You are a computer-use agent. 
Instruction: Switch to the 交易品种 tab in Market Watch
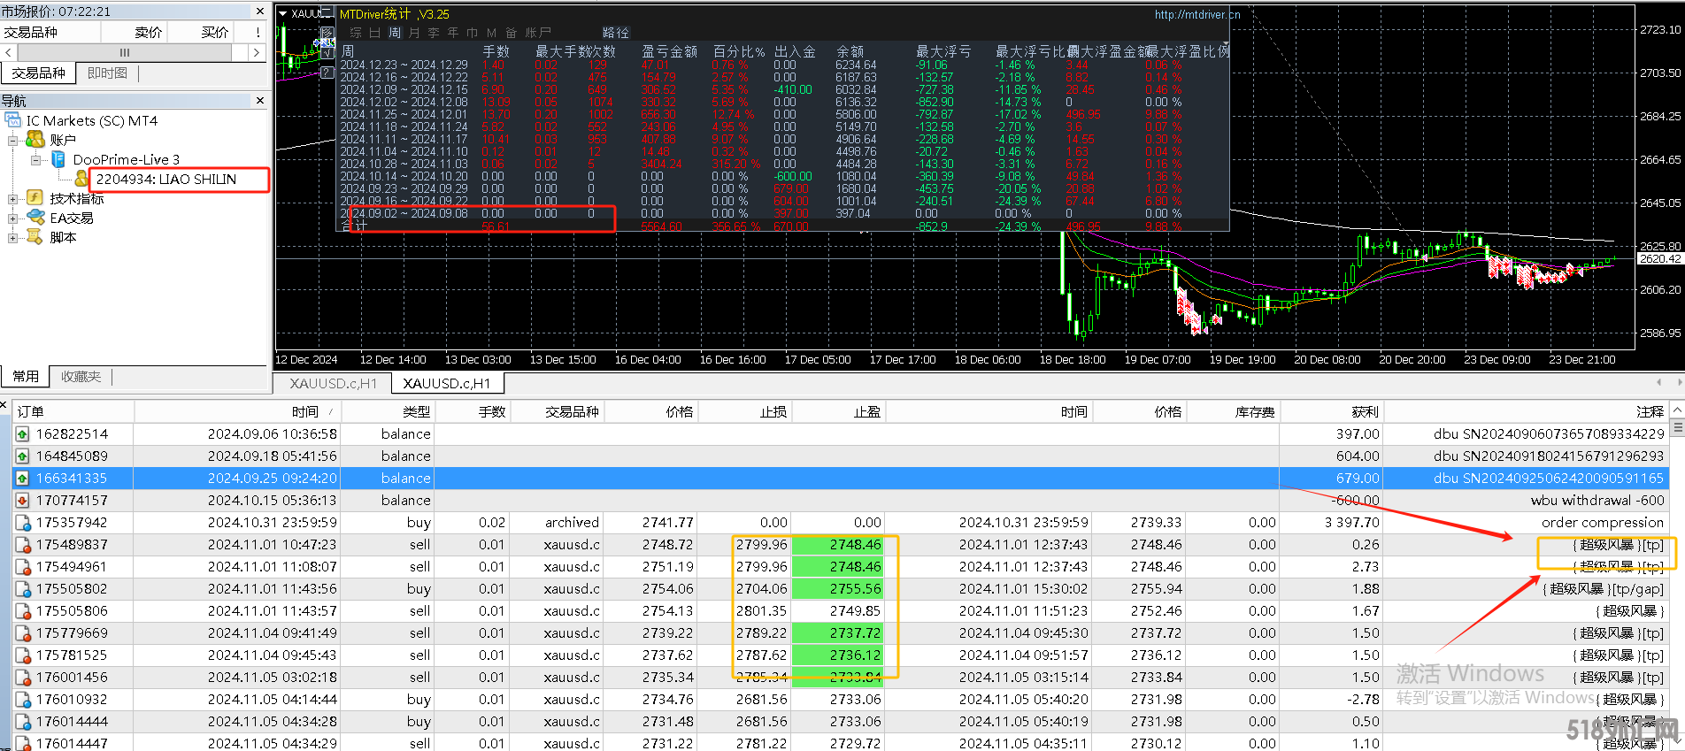pyautogui.click(x=38, y=73)
